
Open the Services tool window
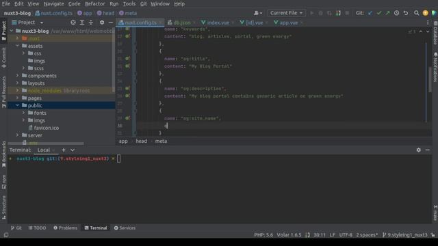pyautogui.click(x=125, y=228)
